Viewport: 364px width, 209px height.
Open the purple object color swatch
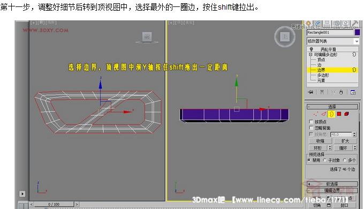(x=357, y=33)
